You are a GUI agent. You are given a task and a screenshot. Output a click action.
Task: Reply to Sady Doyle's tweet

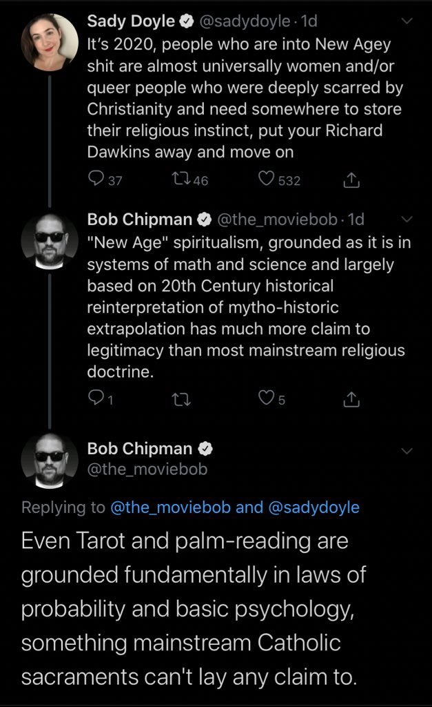click(x=96, y=180)
